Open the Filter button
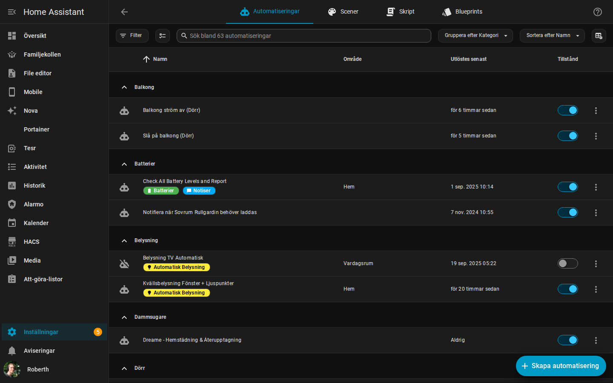This screenshot has width=613, height=383. [x=132, y=36]
